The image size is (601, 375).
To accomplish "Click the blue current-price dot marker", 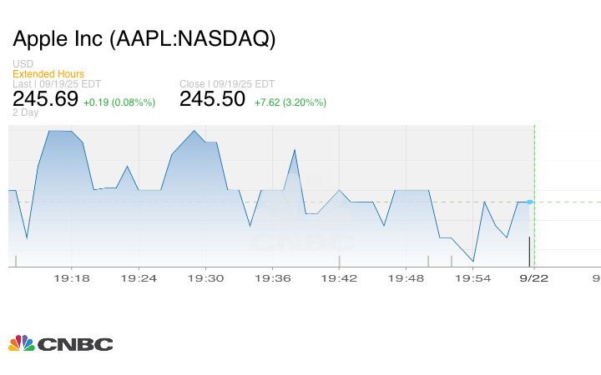I will [529, 202].
